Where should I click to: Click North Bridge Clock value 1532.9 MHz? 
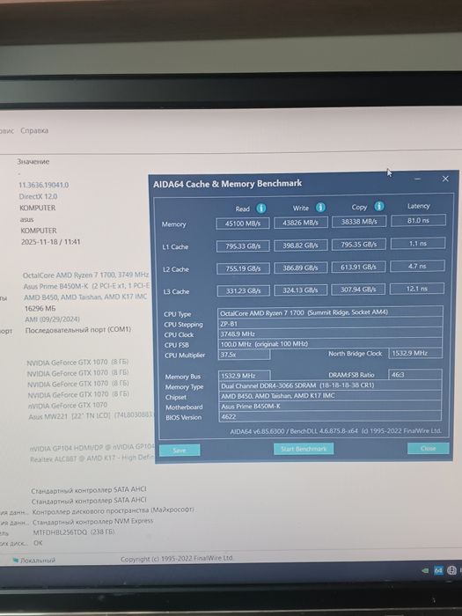(415, 353)
